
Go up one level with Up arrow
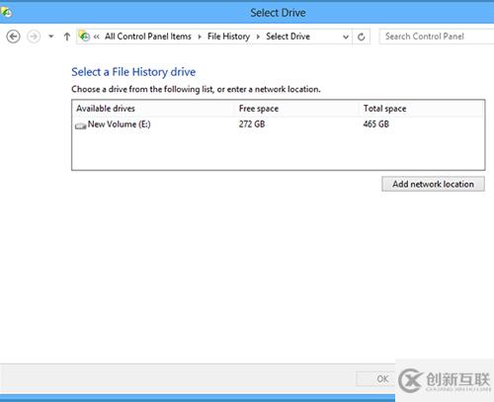[67, 37]
